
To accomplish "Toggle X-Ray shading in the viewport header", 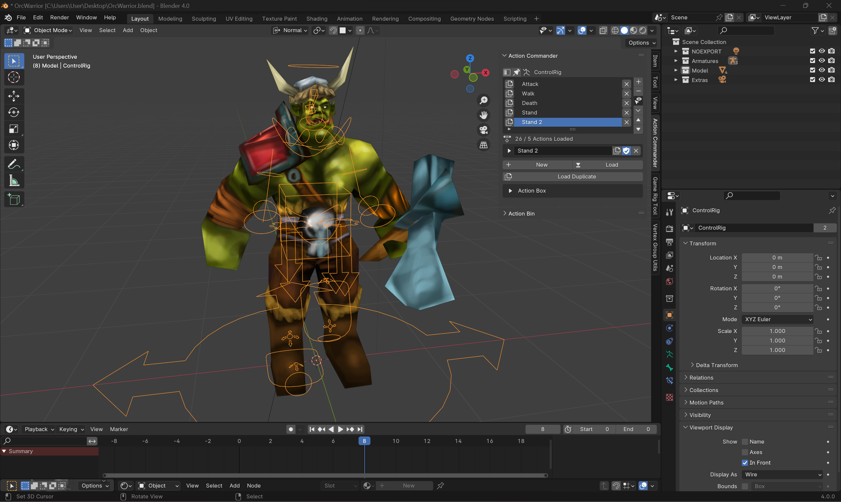I will pyautogui.click(x=603, y=31).
